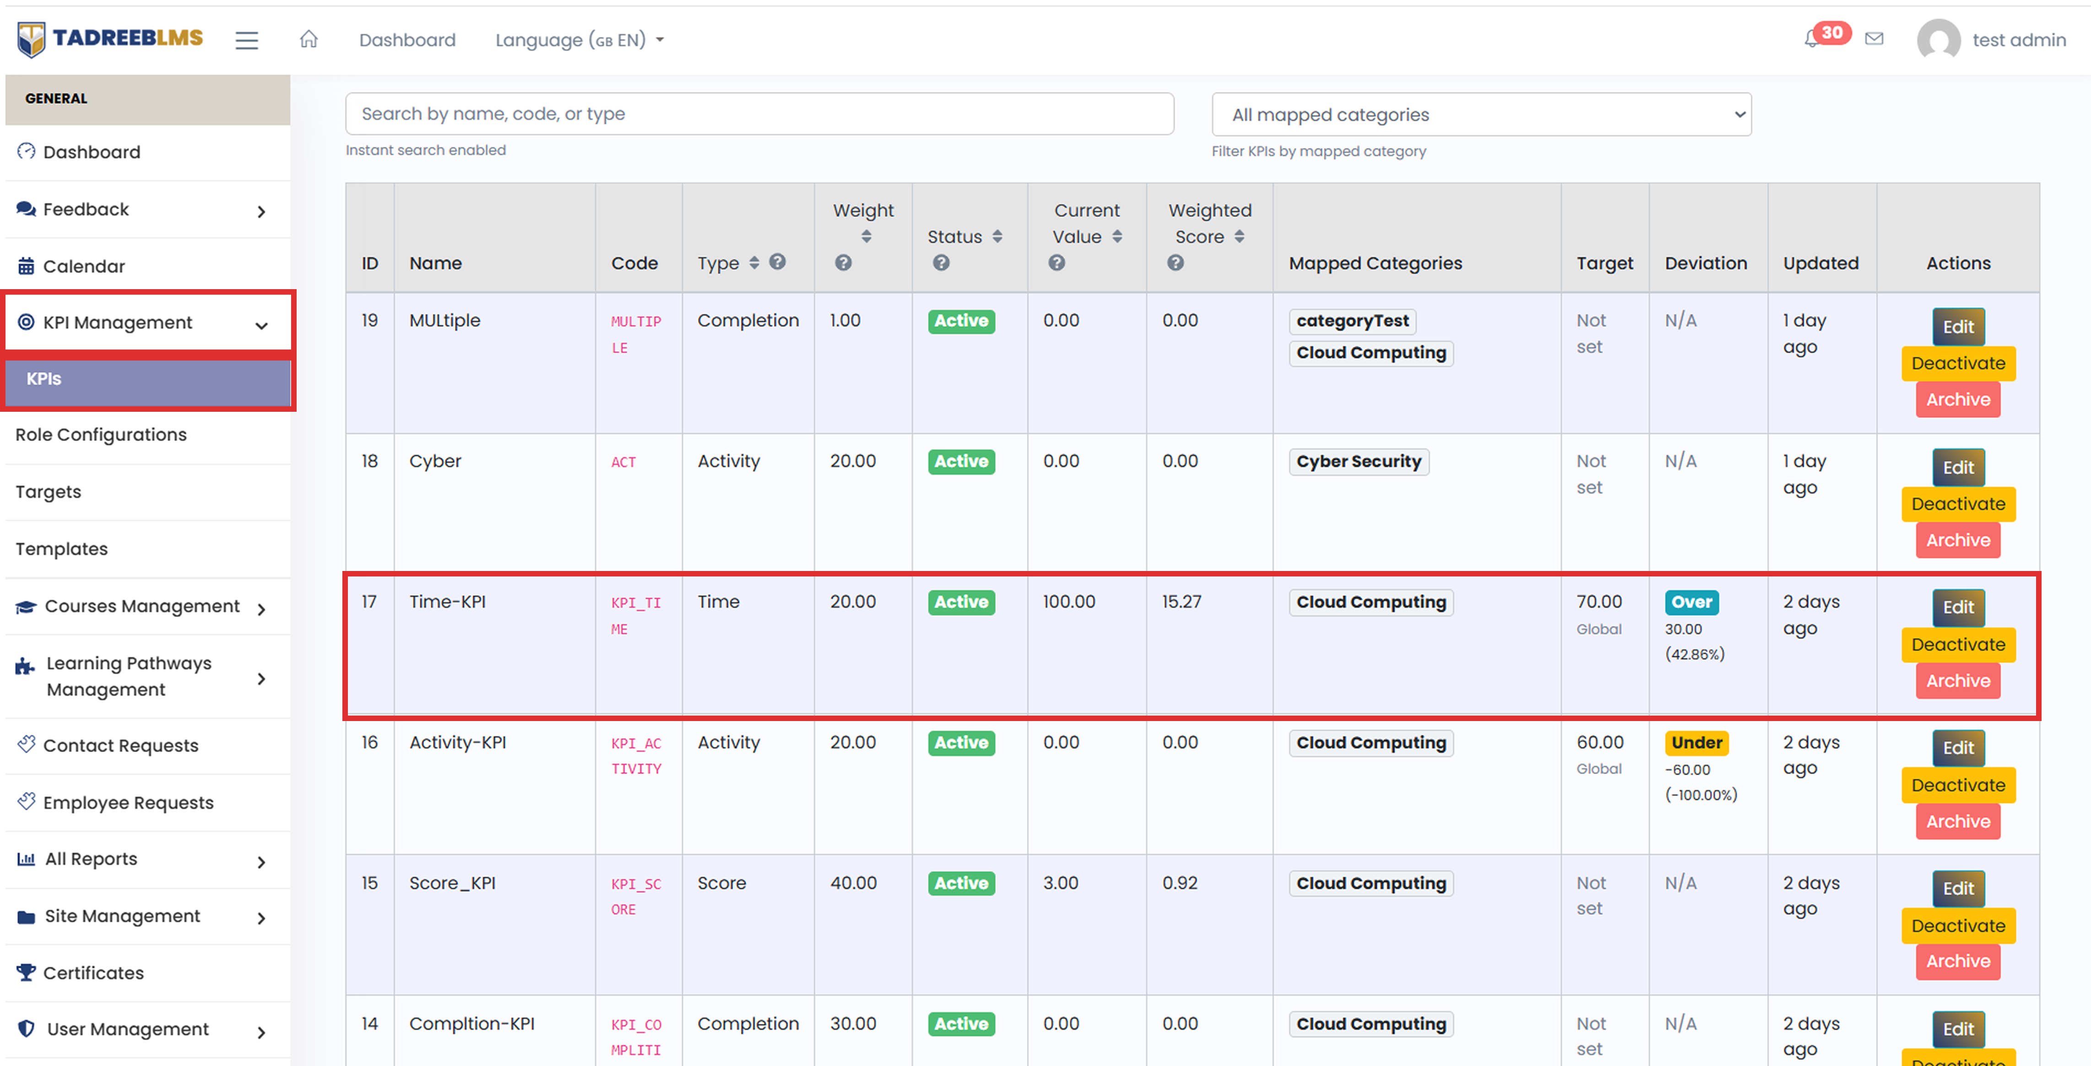Archive the Time-KPI row
This screenshot has width=2091, height=1066.
coord(1958,681)
